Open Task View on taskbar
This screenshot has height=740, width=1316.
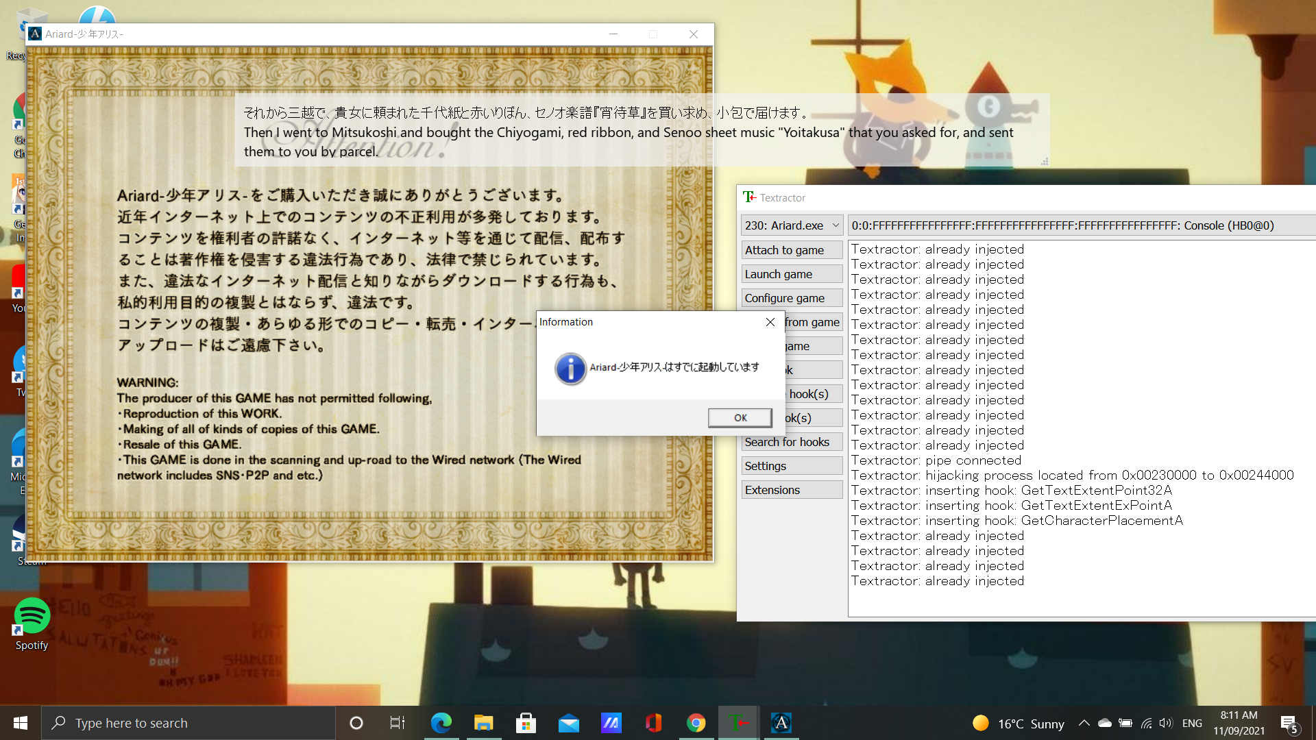[x=398, y=723]
